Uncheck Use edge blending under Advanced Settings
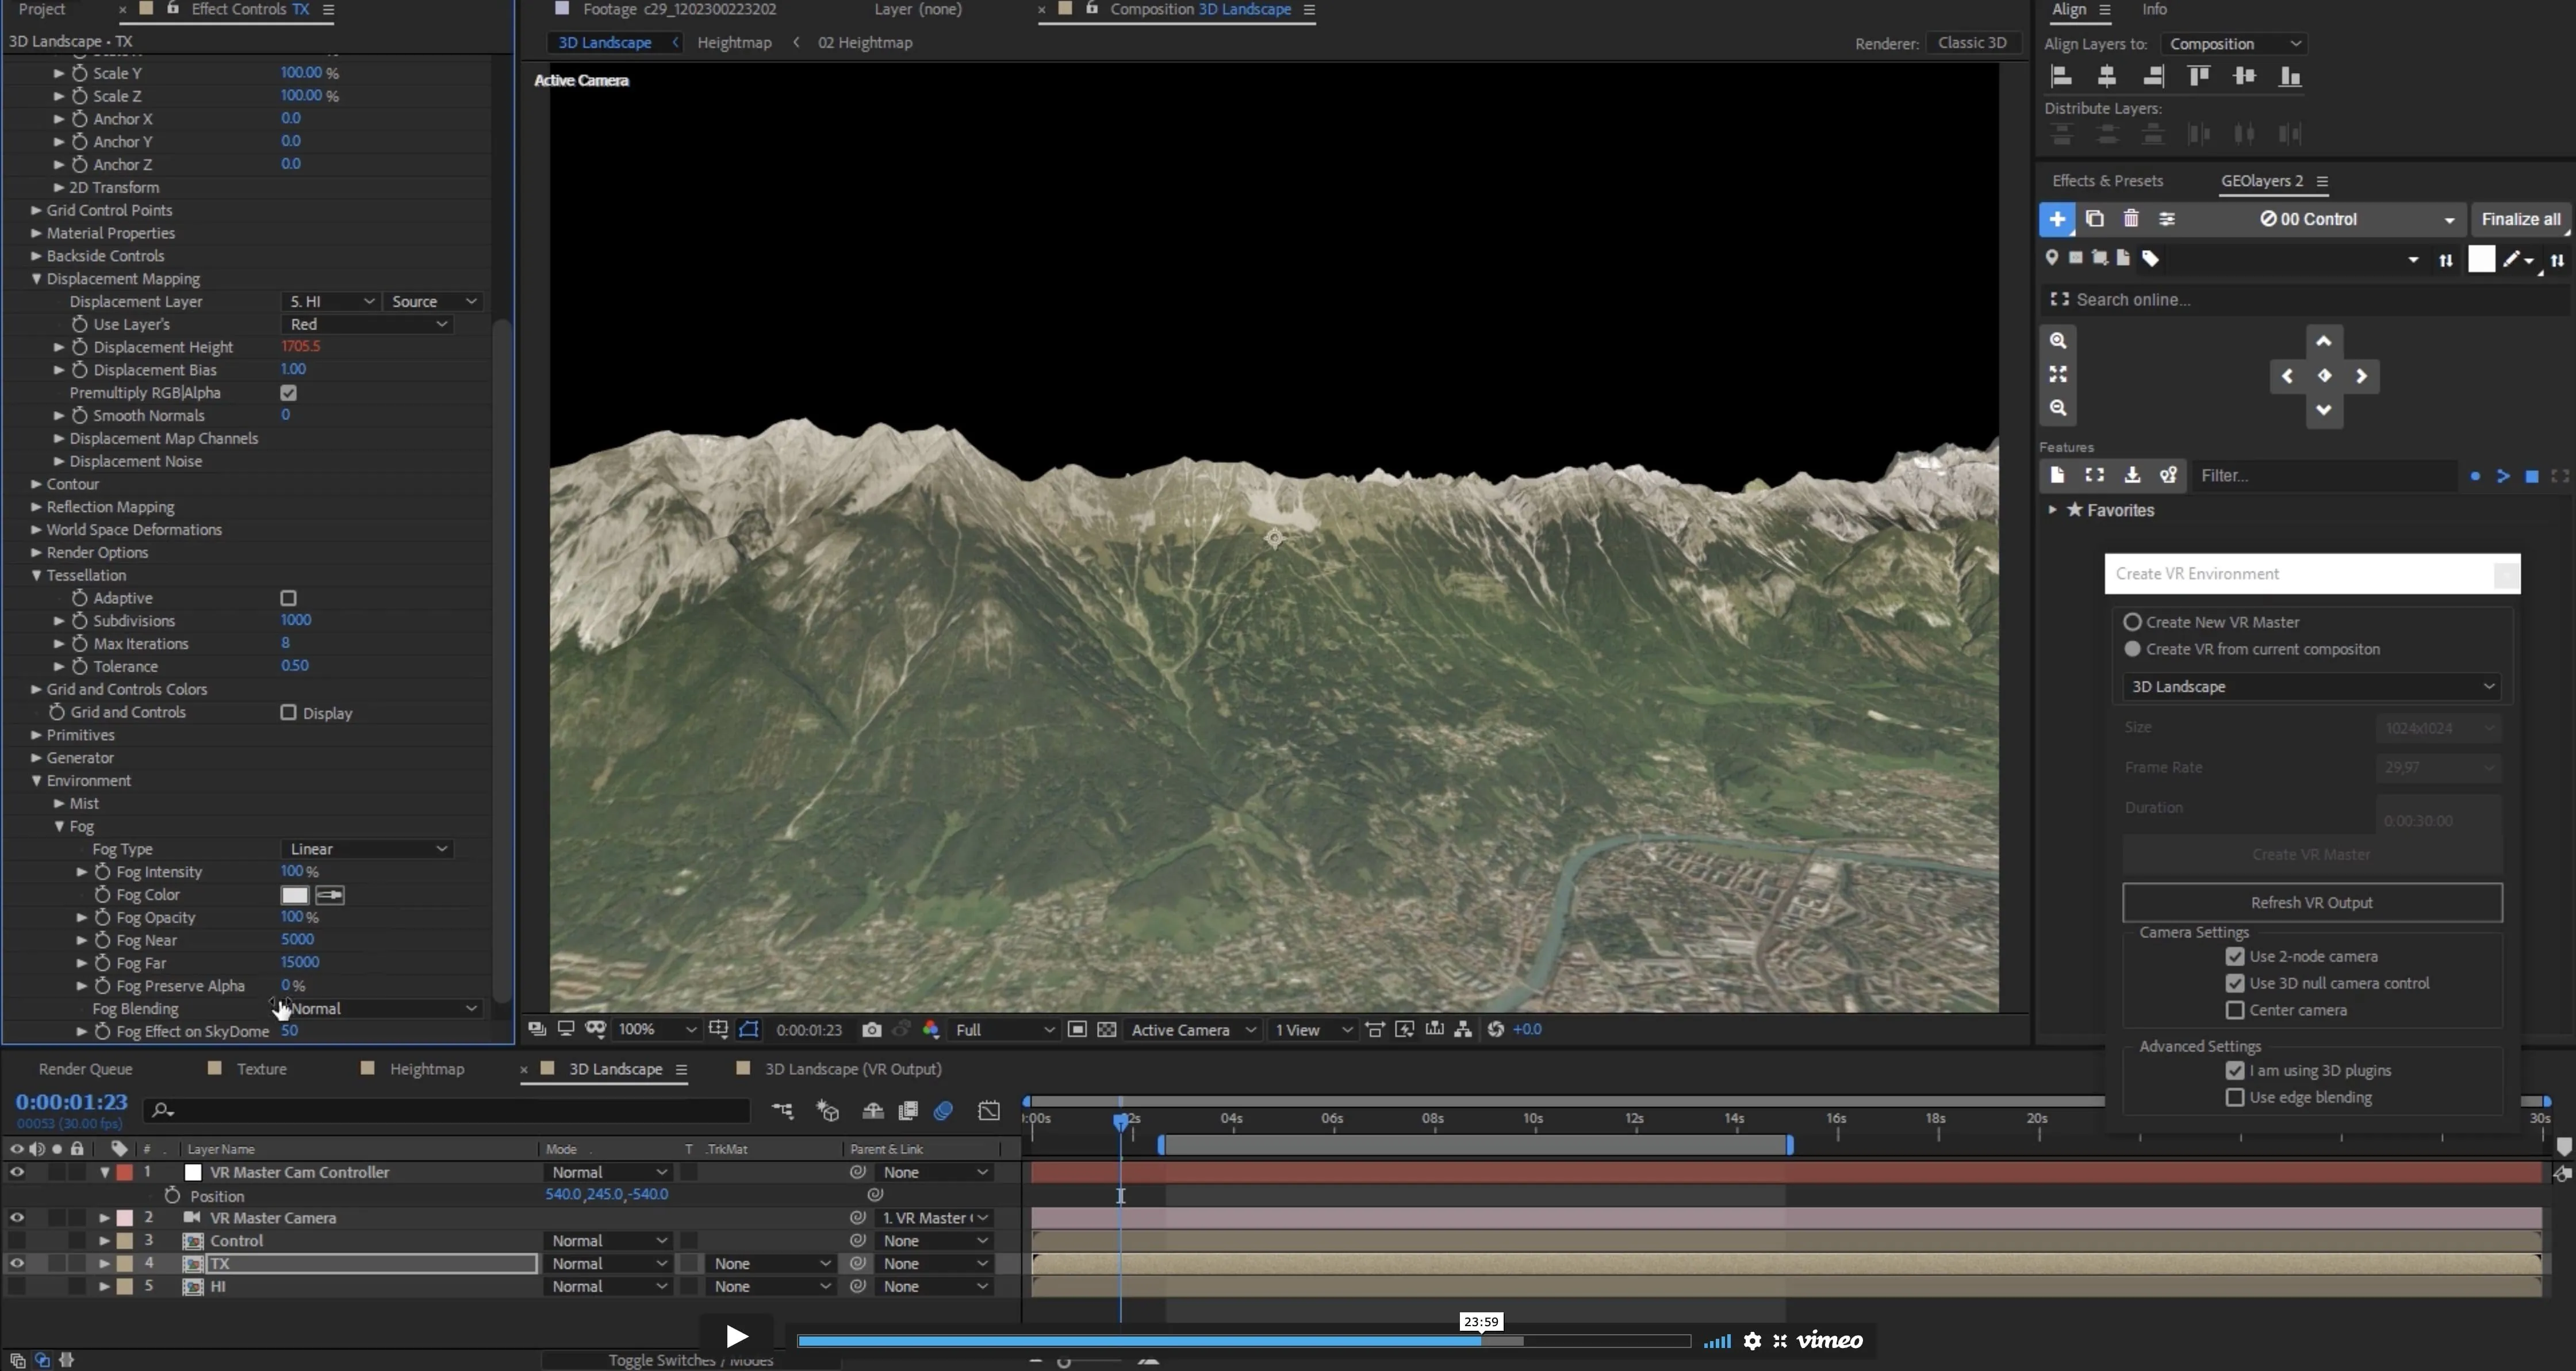This screenshot has width=2576, height=1371. [2235, 1097]
